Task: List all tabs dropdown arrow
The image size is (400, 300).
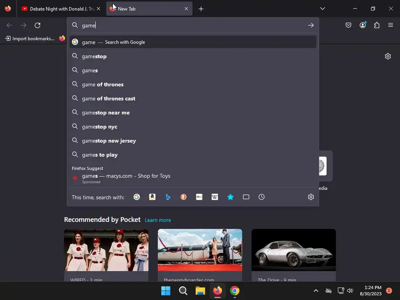Action: click(323, 9)
